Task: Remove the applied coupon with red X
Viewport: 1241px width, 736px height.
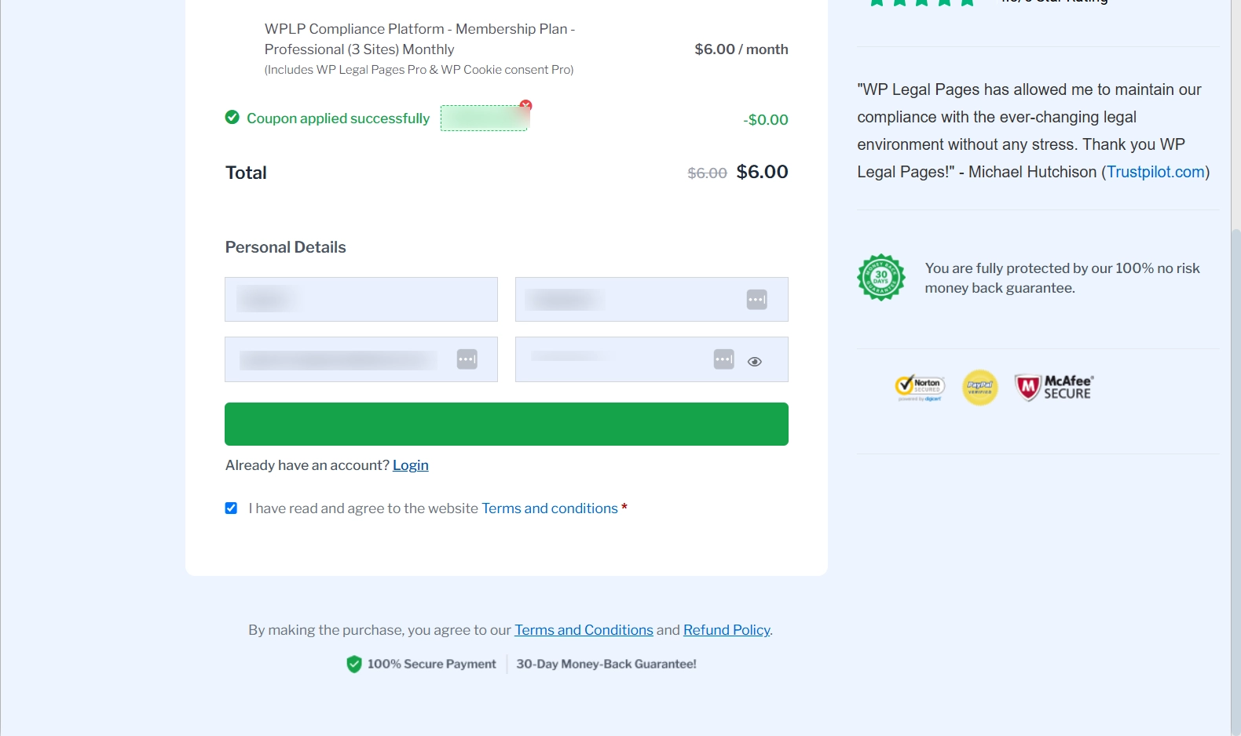Action: pyautogui.click(x=526, y=105)
